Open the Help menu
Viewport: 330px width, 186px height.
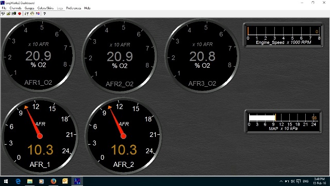point(87,8)
